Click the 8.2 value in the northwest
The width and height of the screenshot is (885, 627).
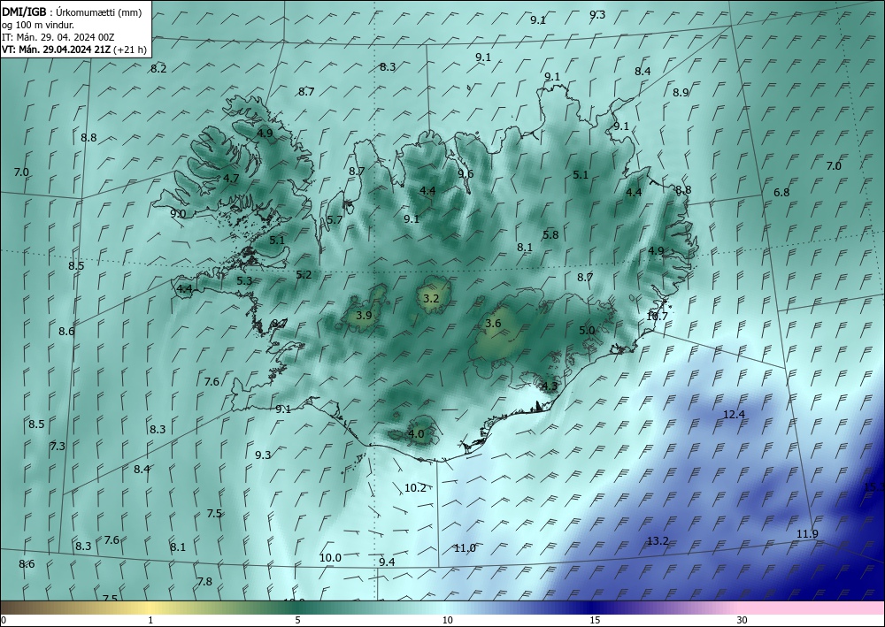click(158, 69)
